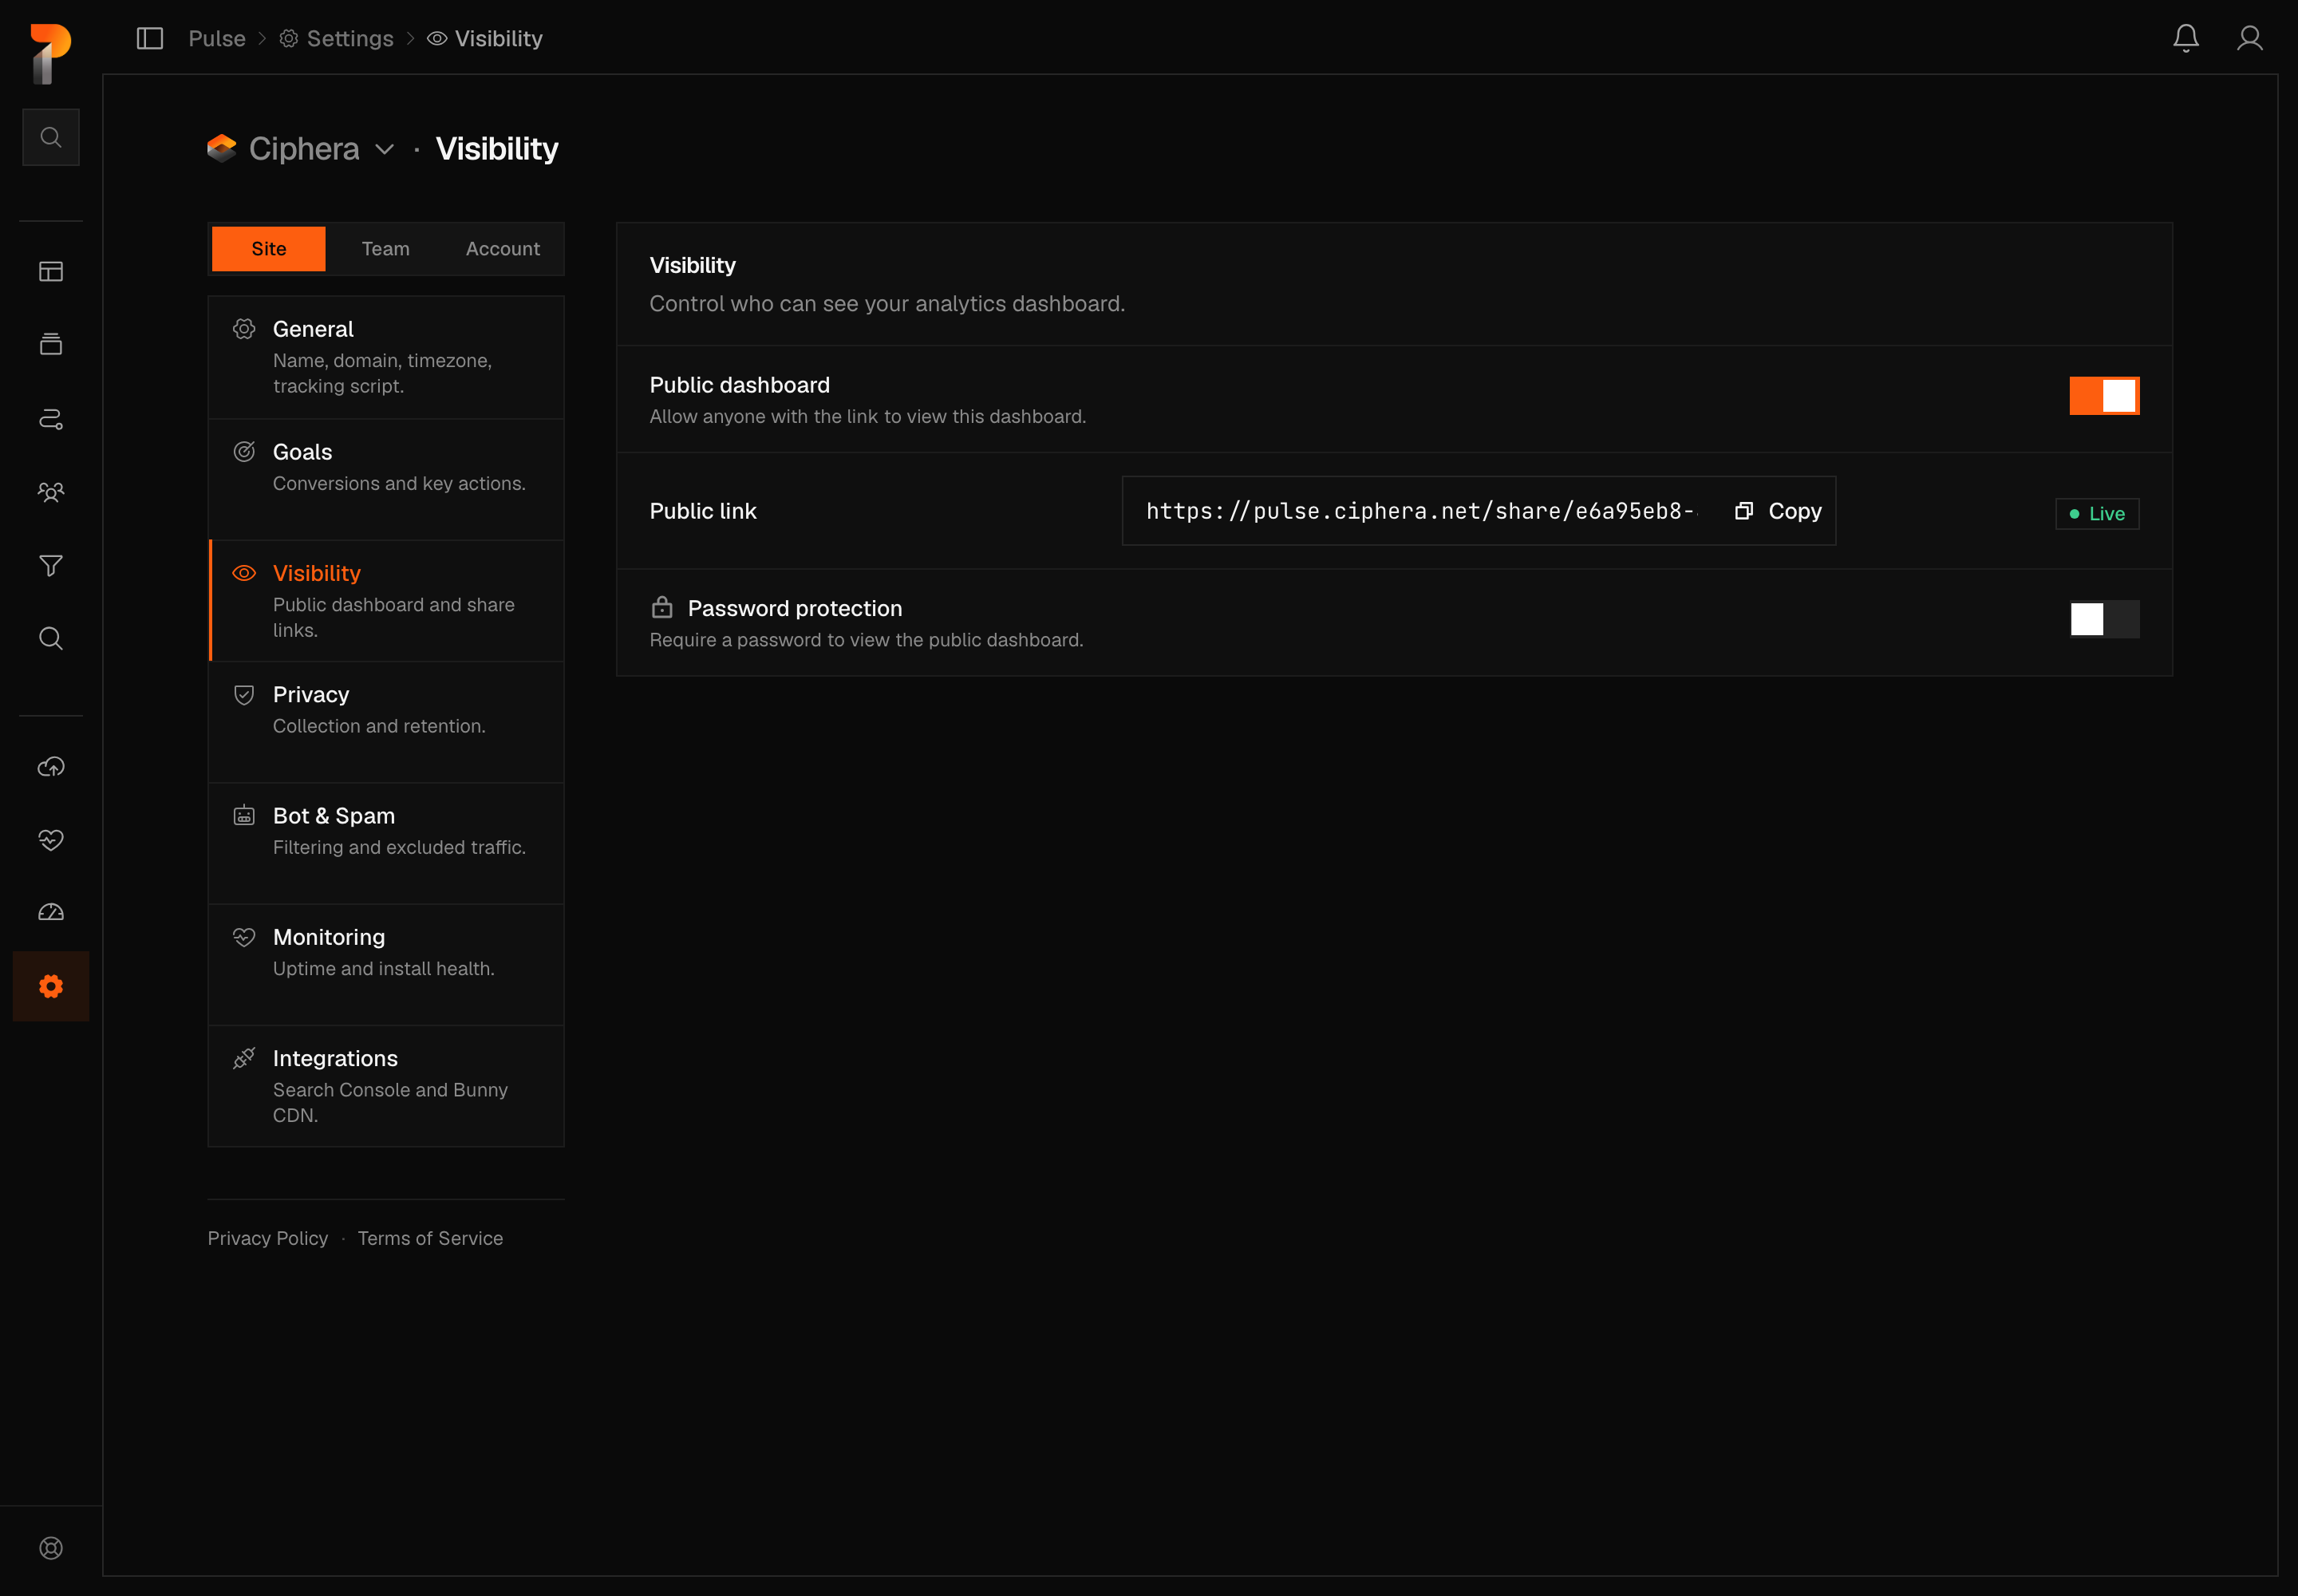Viewport: 2298px width, 1596px height.
Task: Open Monitoring settings section
Action: tap(386, 965)
